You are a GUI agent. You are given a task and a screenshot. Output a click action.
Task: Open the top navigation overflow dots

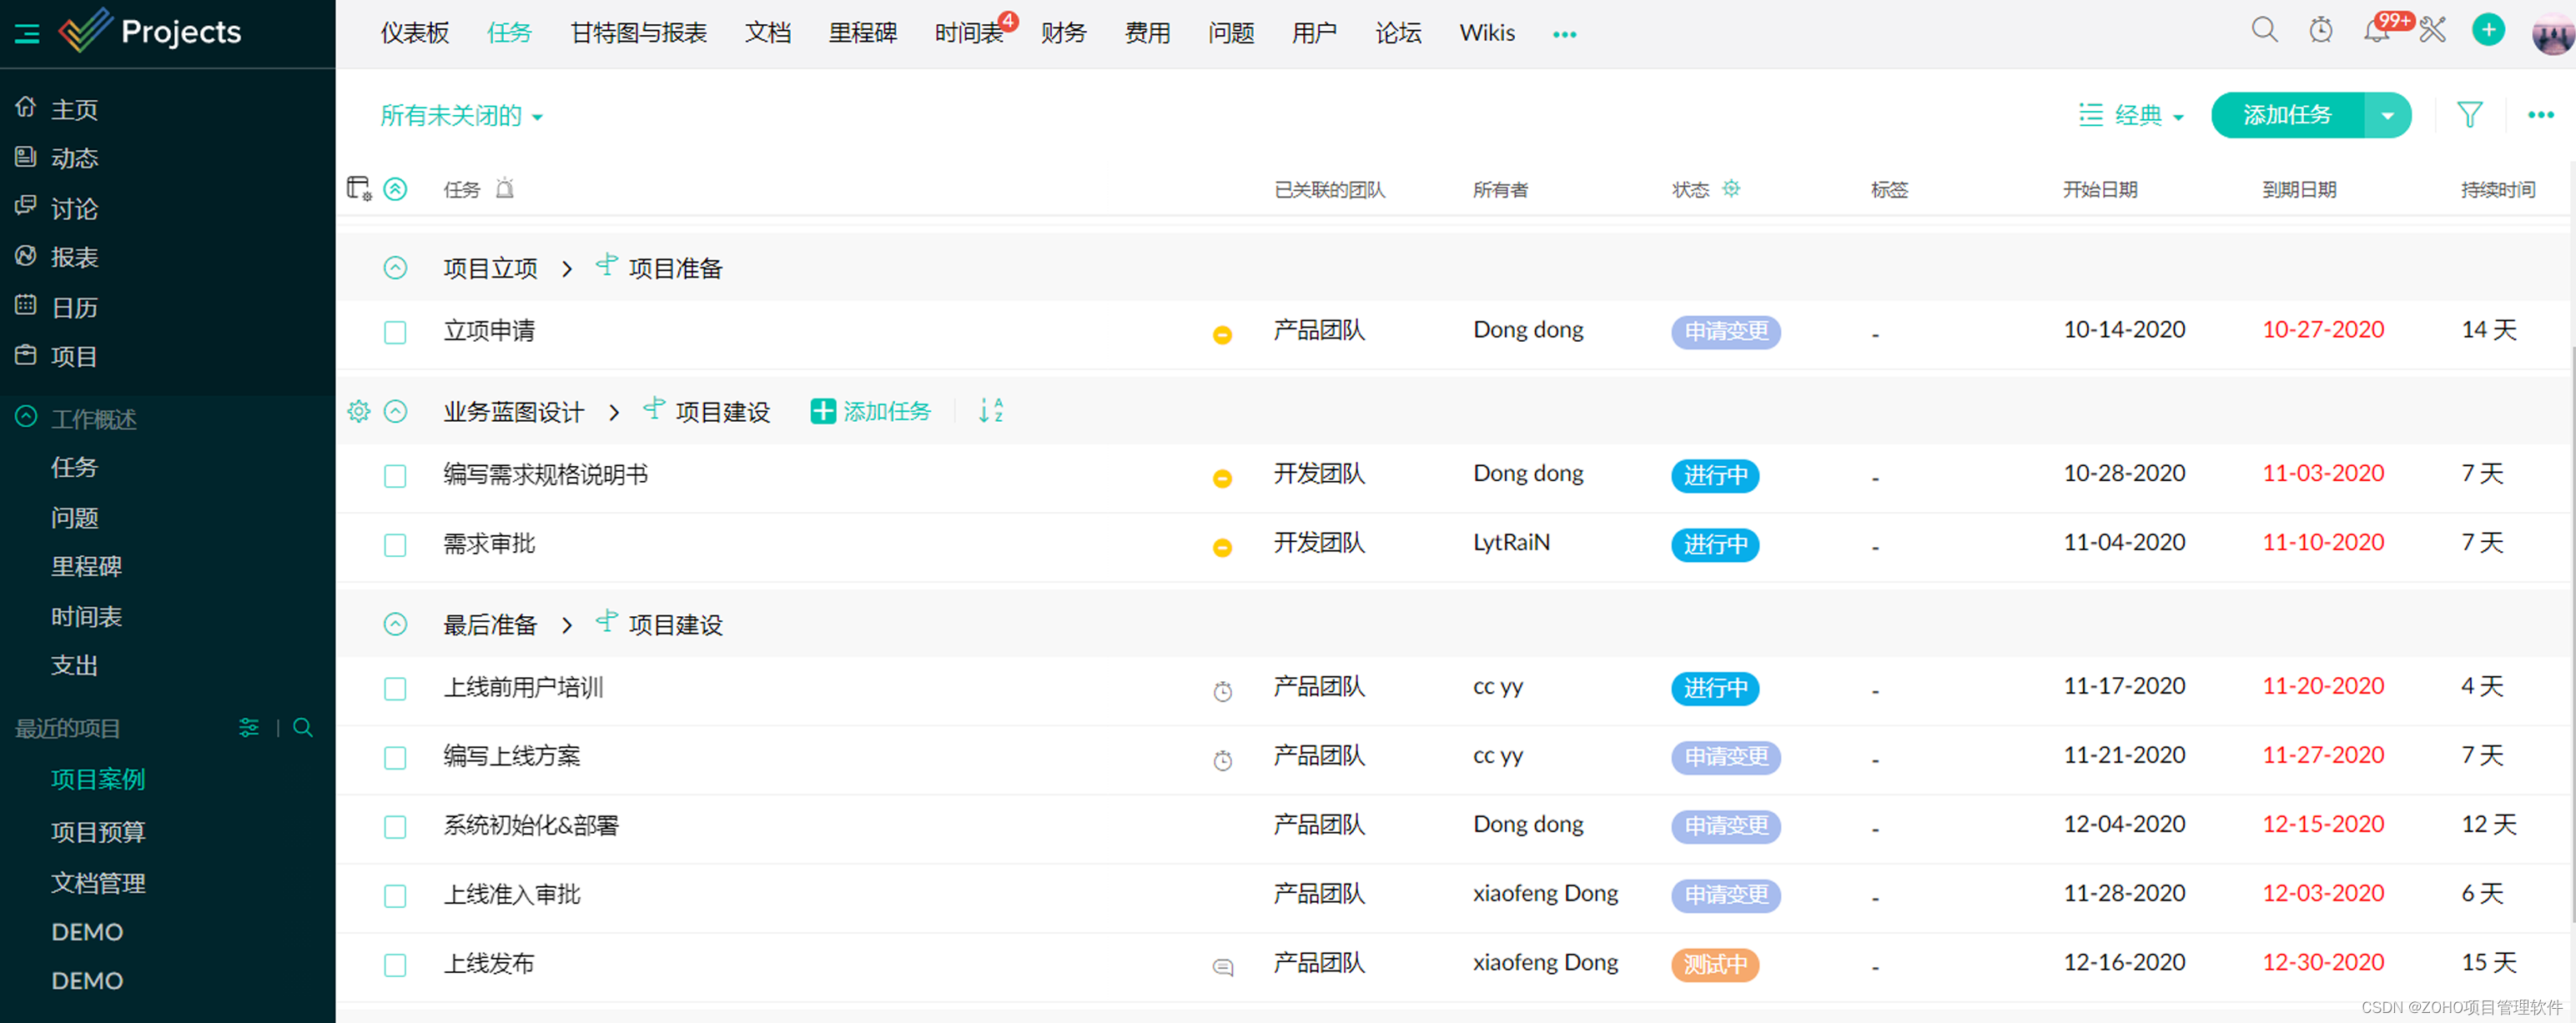coord(1564,34)
